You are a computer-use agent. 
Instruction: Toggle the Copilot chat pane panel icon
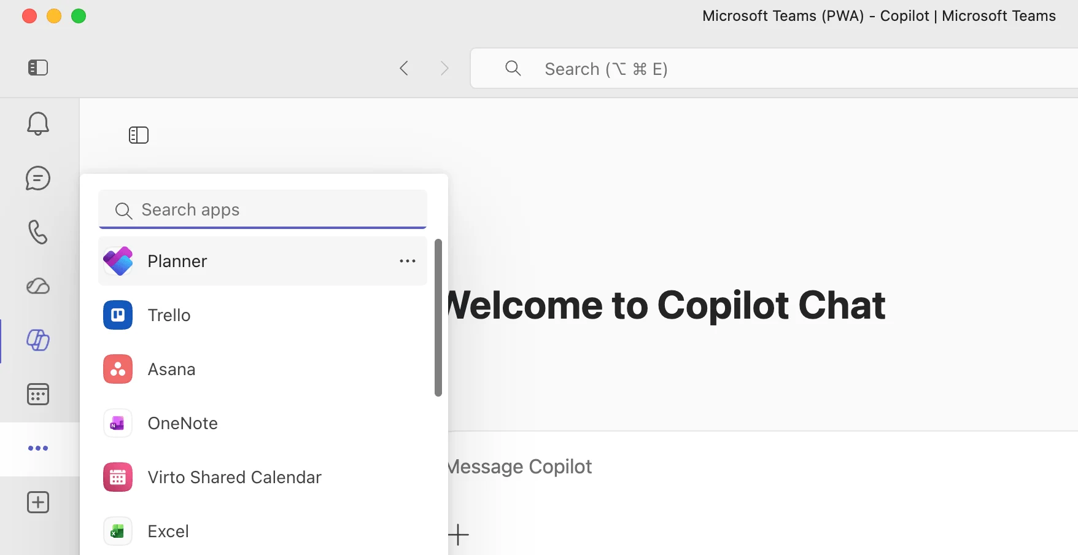(x=139, y=135)
